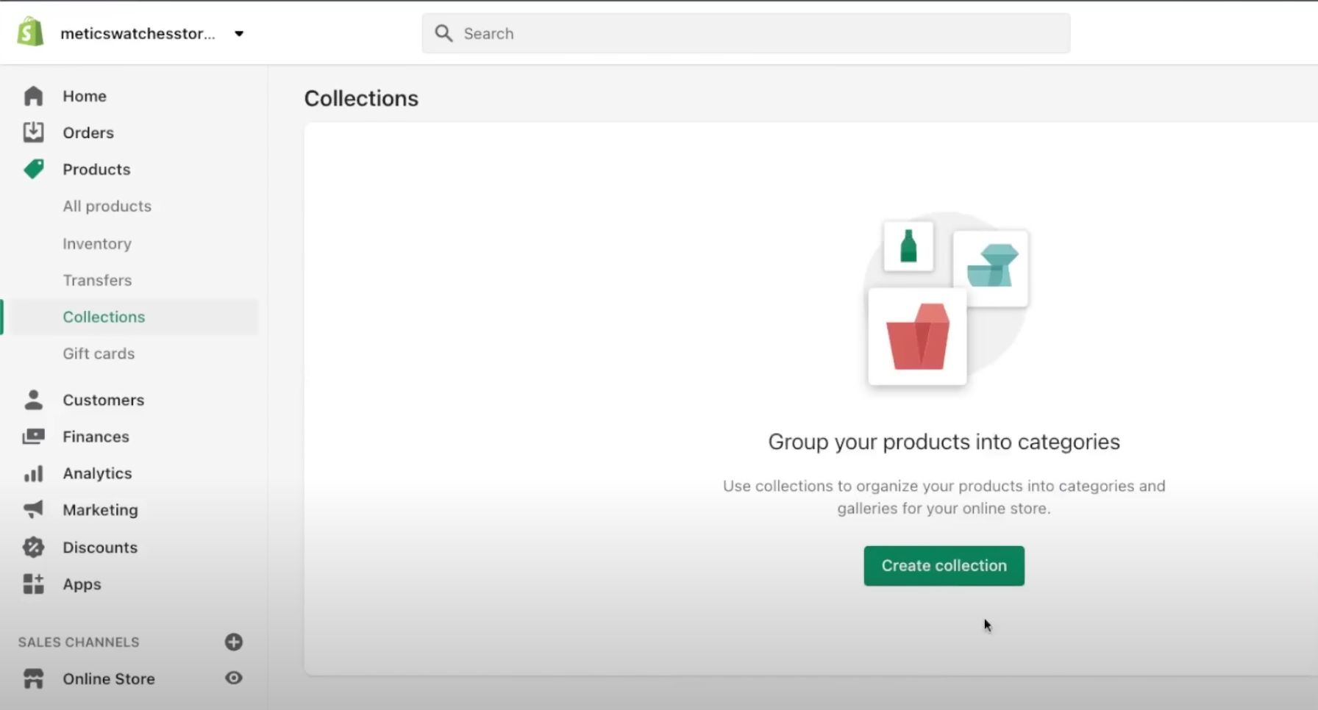This screenshot has height=710, width=1318.
Task: Open the Inventory submenu item
Action: click(97, 243)
